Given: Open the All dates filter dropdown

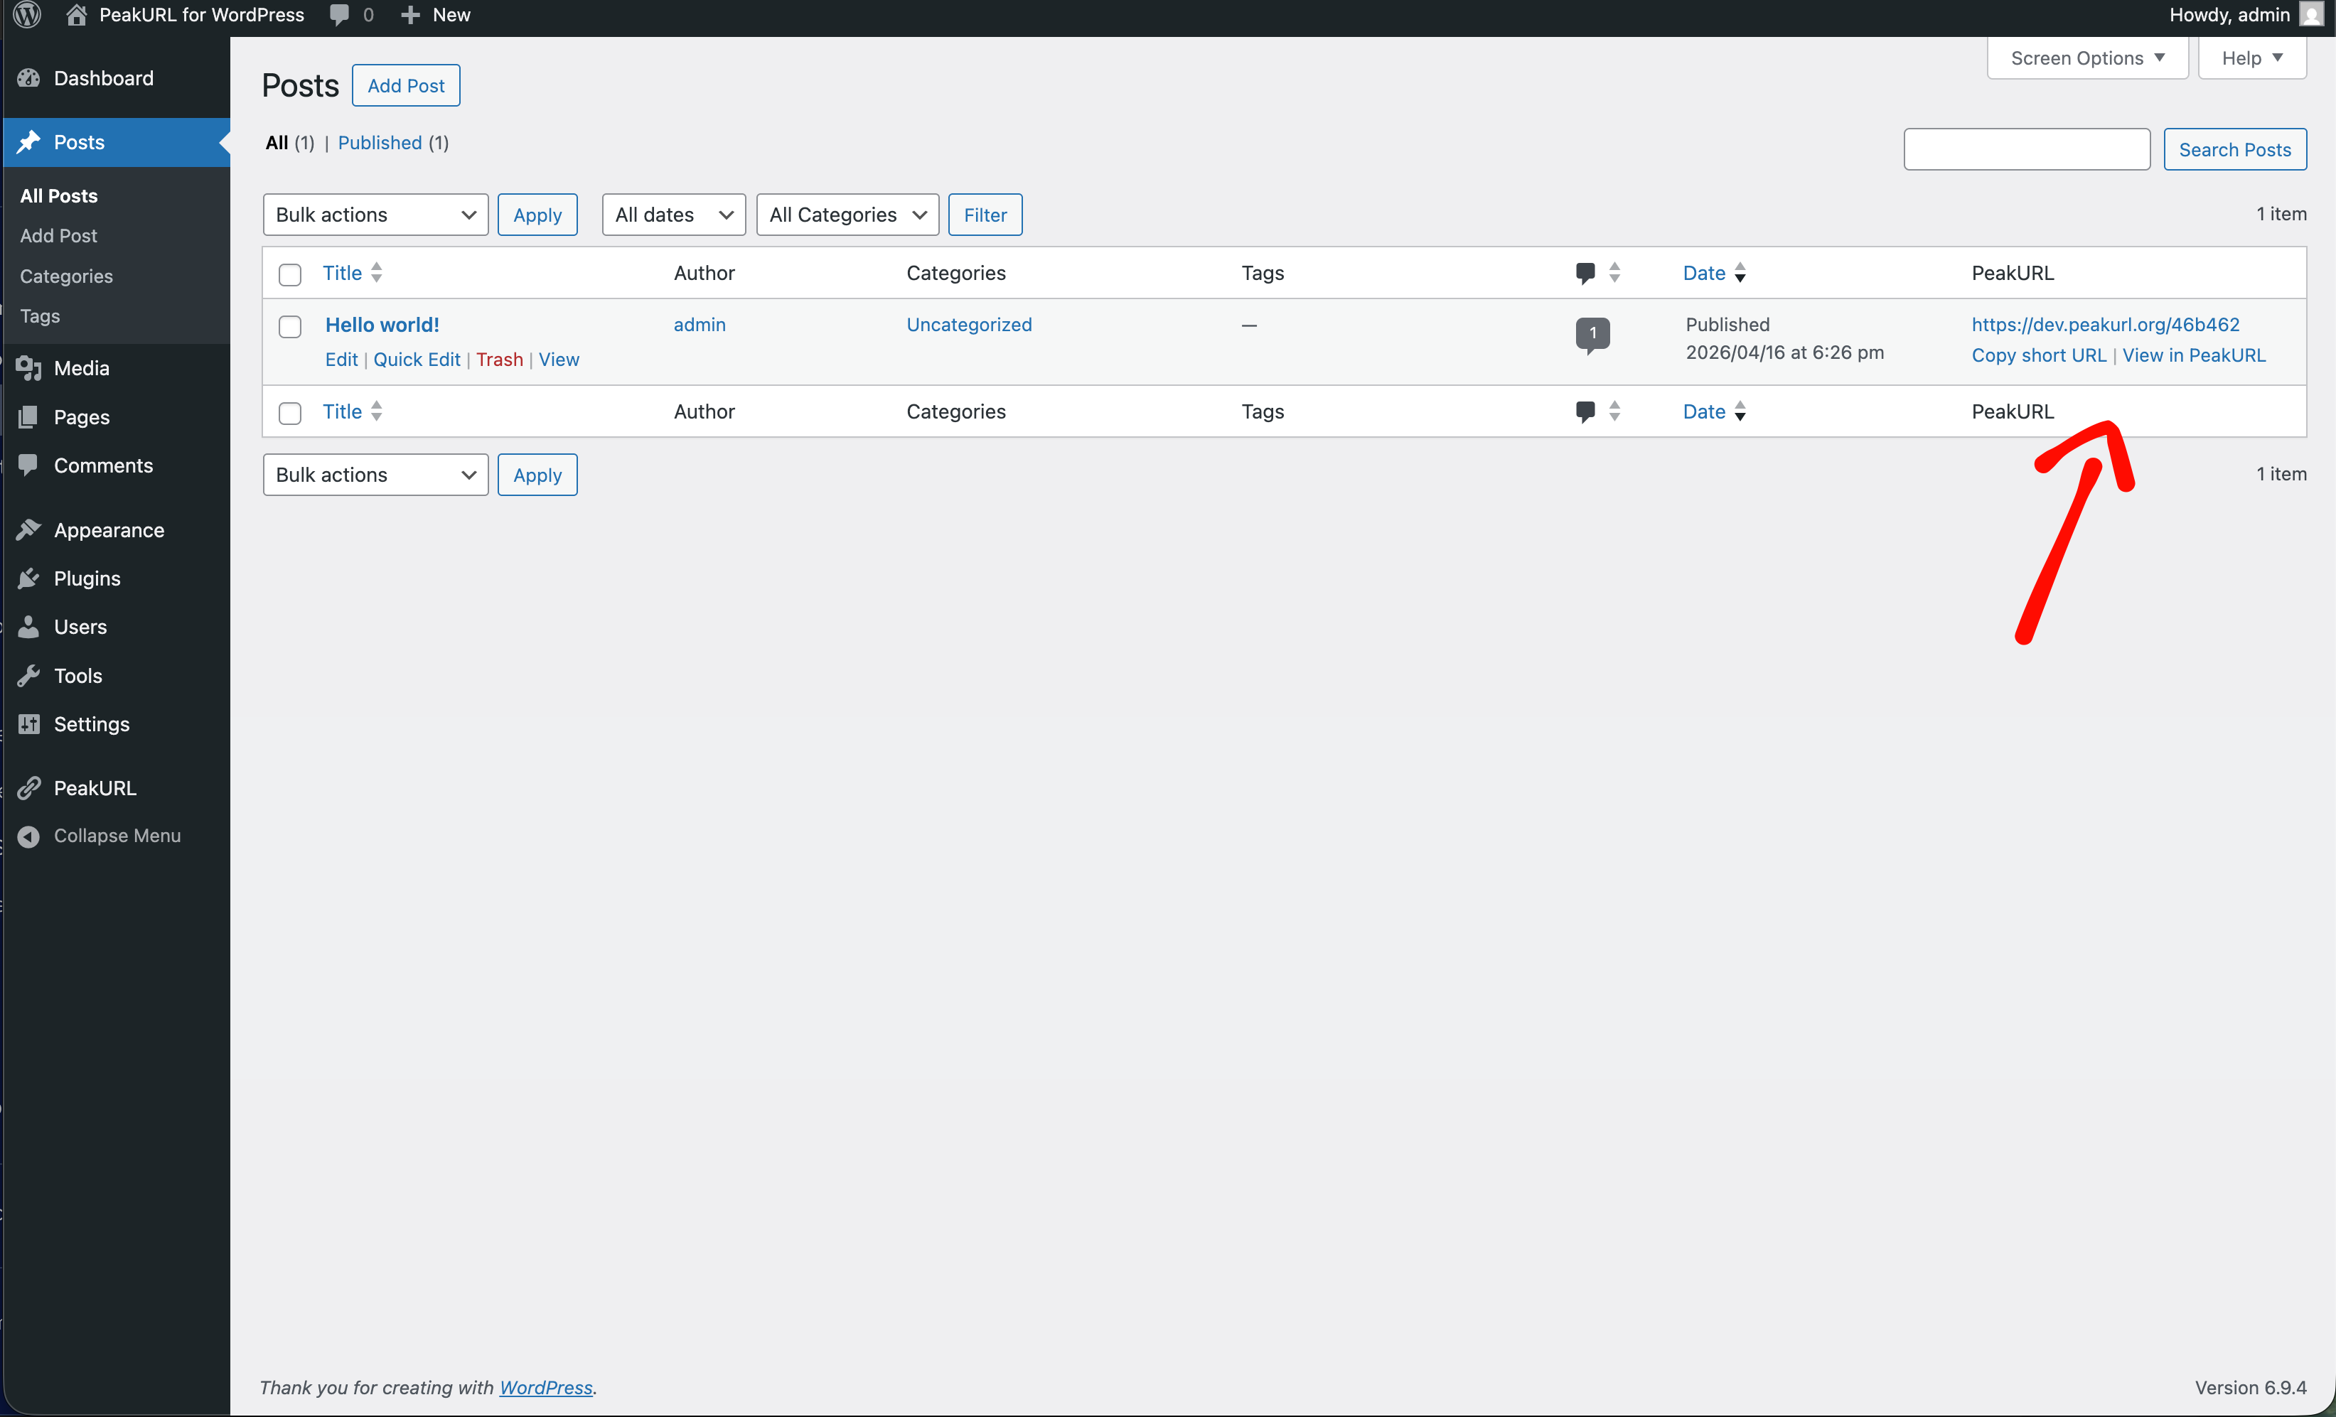Looking at the screenshot, I should pos(673,214).
